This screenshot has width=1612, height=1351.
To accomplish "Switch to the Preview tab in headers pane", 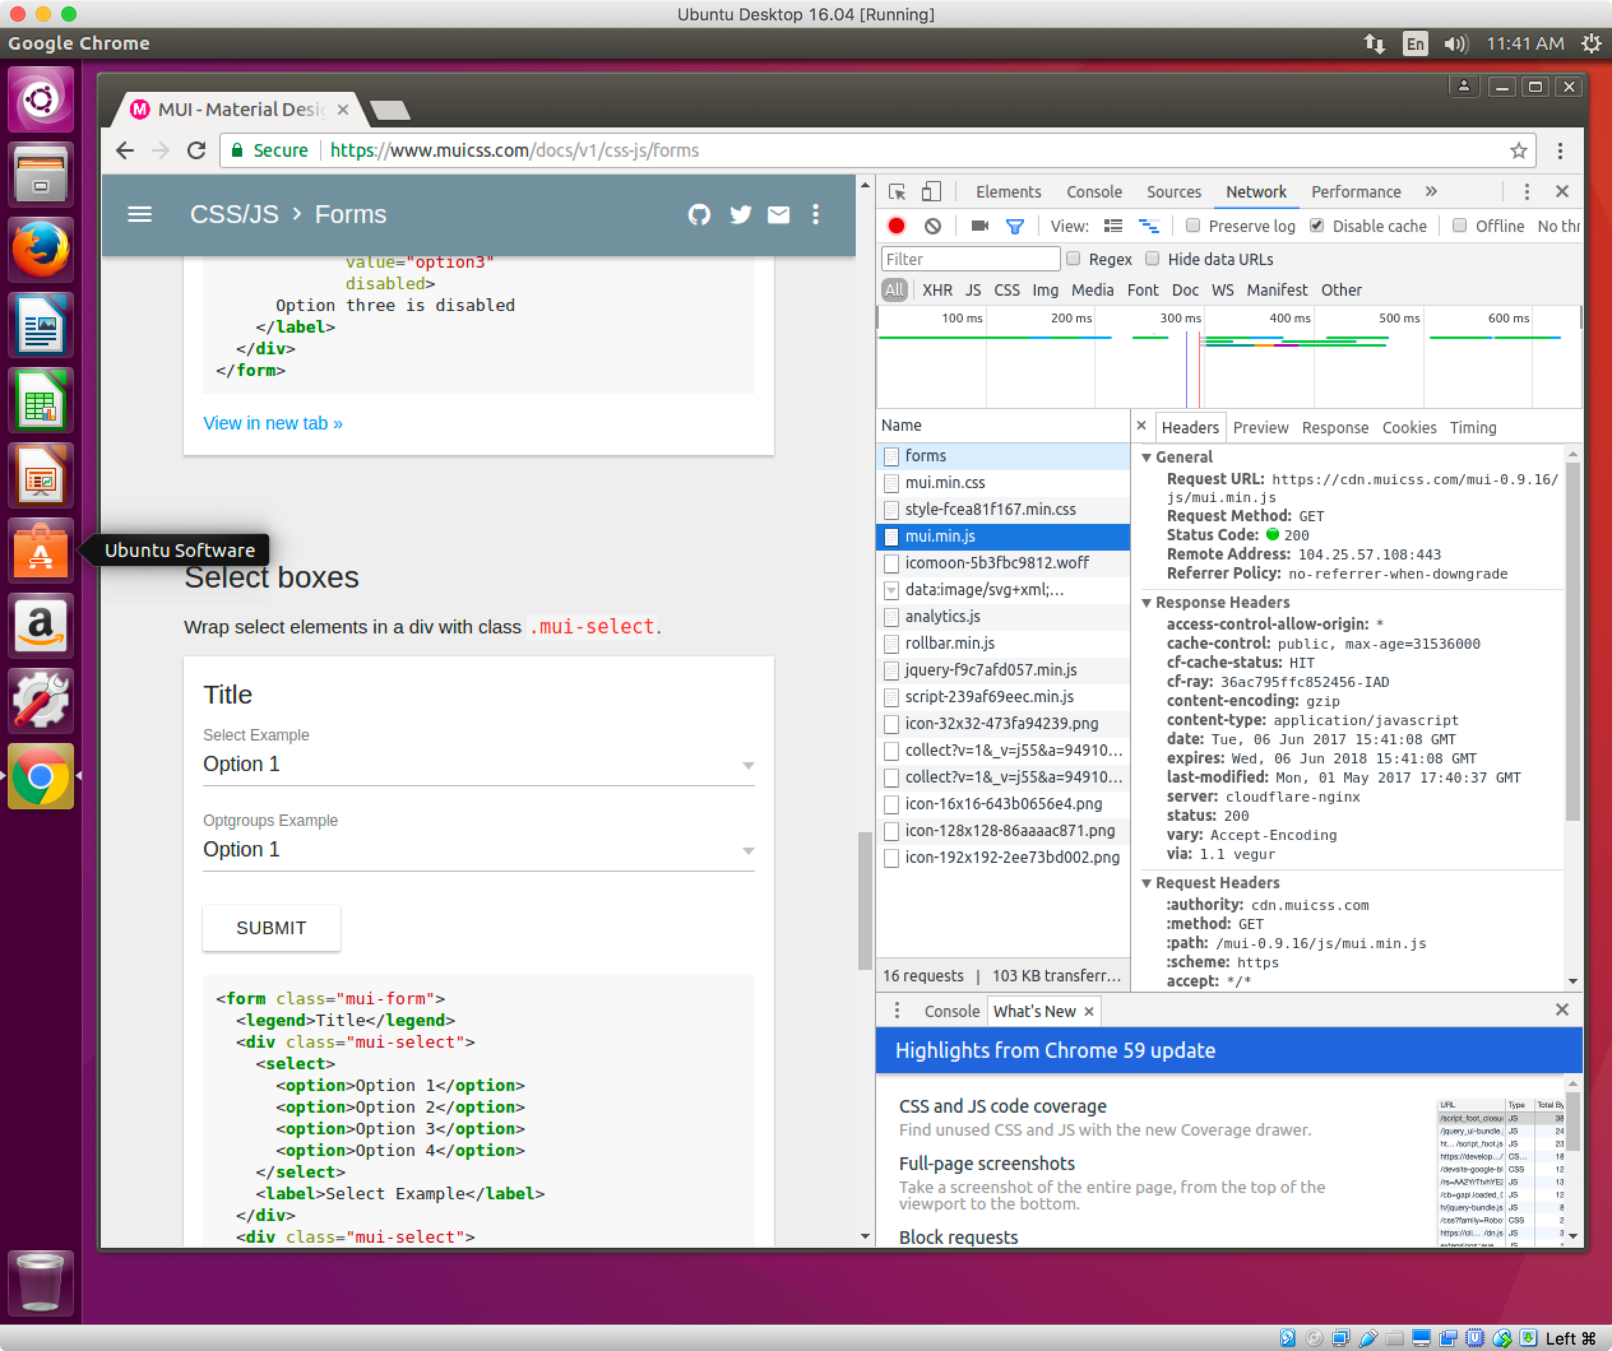I will (x=1261, y=428).
